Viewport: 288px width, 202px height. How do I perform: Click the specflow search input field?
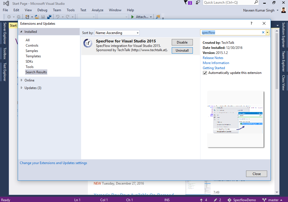point(231,32)
